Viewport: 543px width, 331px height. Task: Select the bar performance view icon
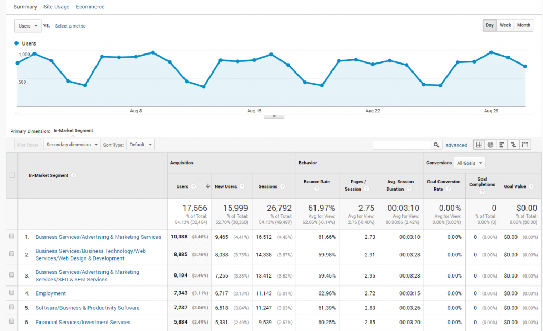coord(502,145)
